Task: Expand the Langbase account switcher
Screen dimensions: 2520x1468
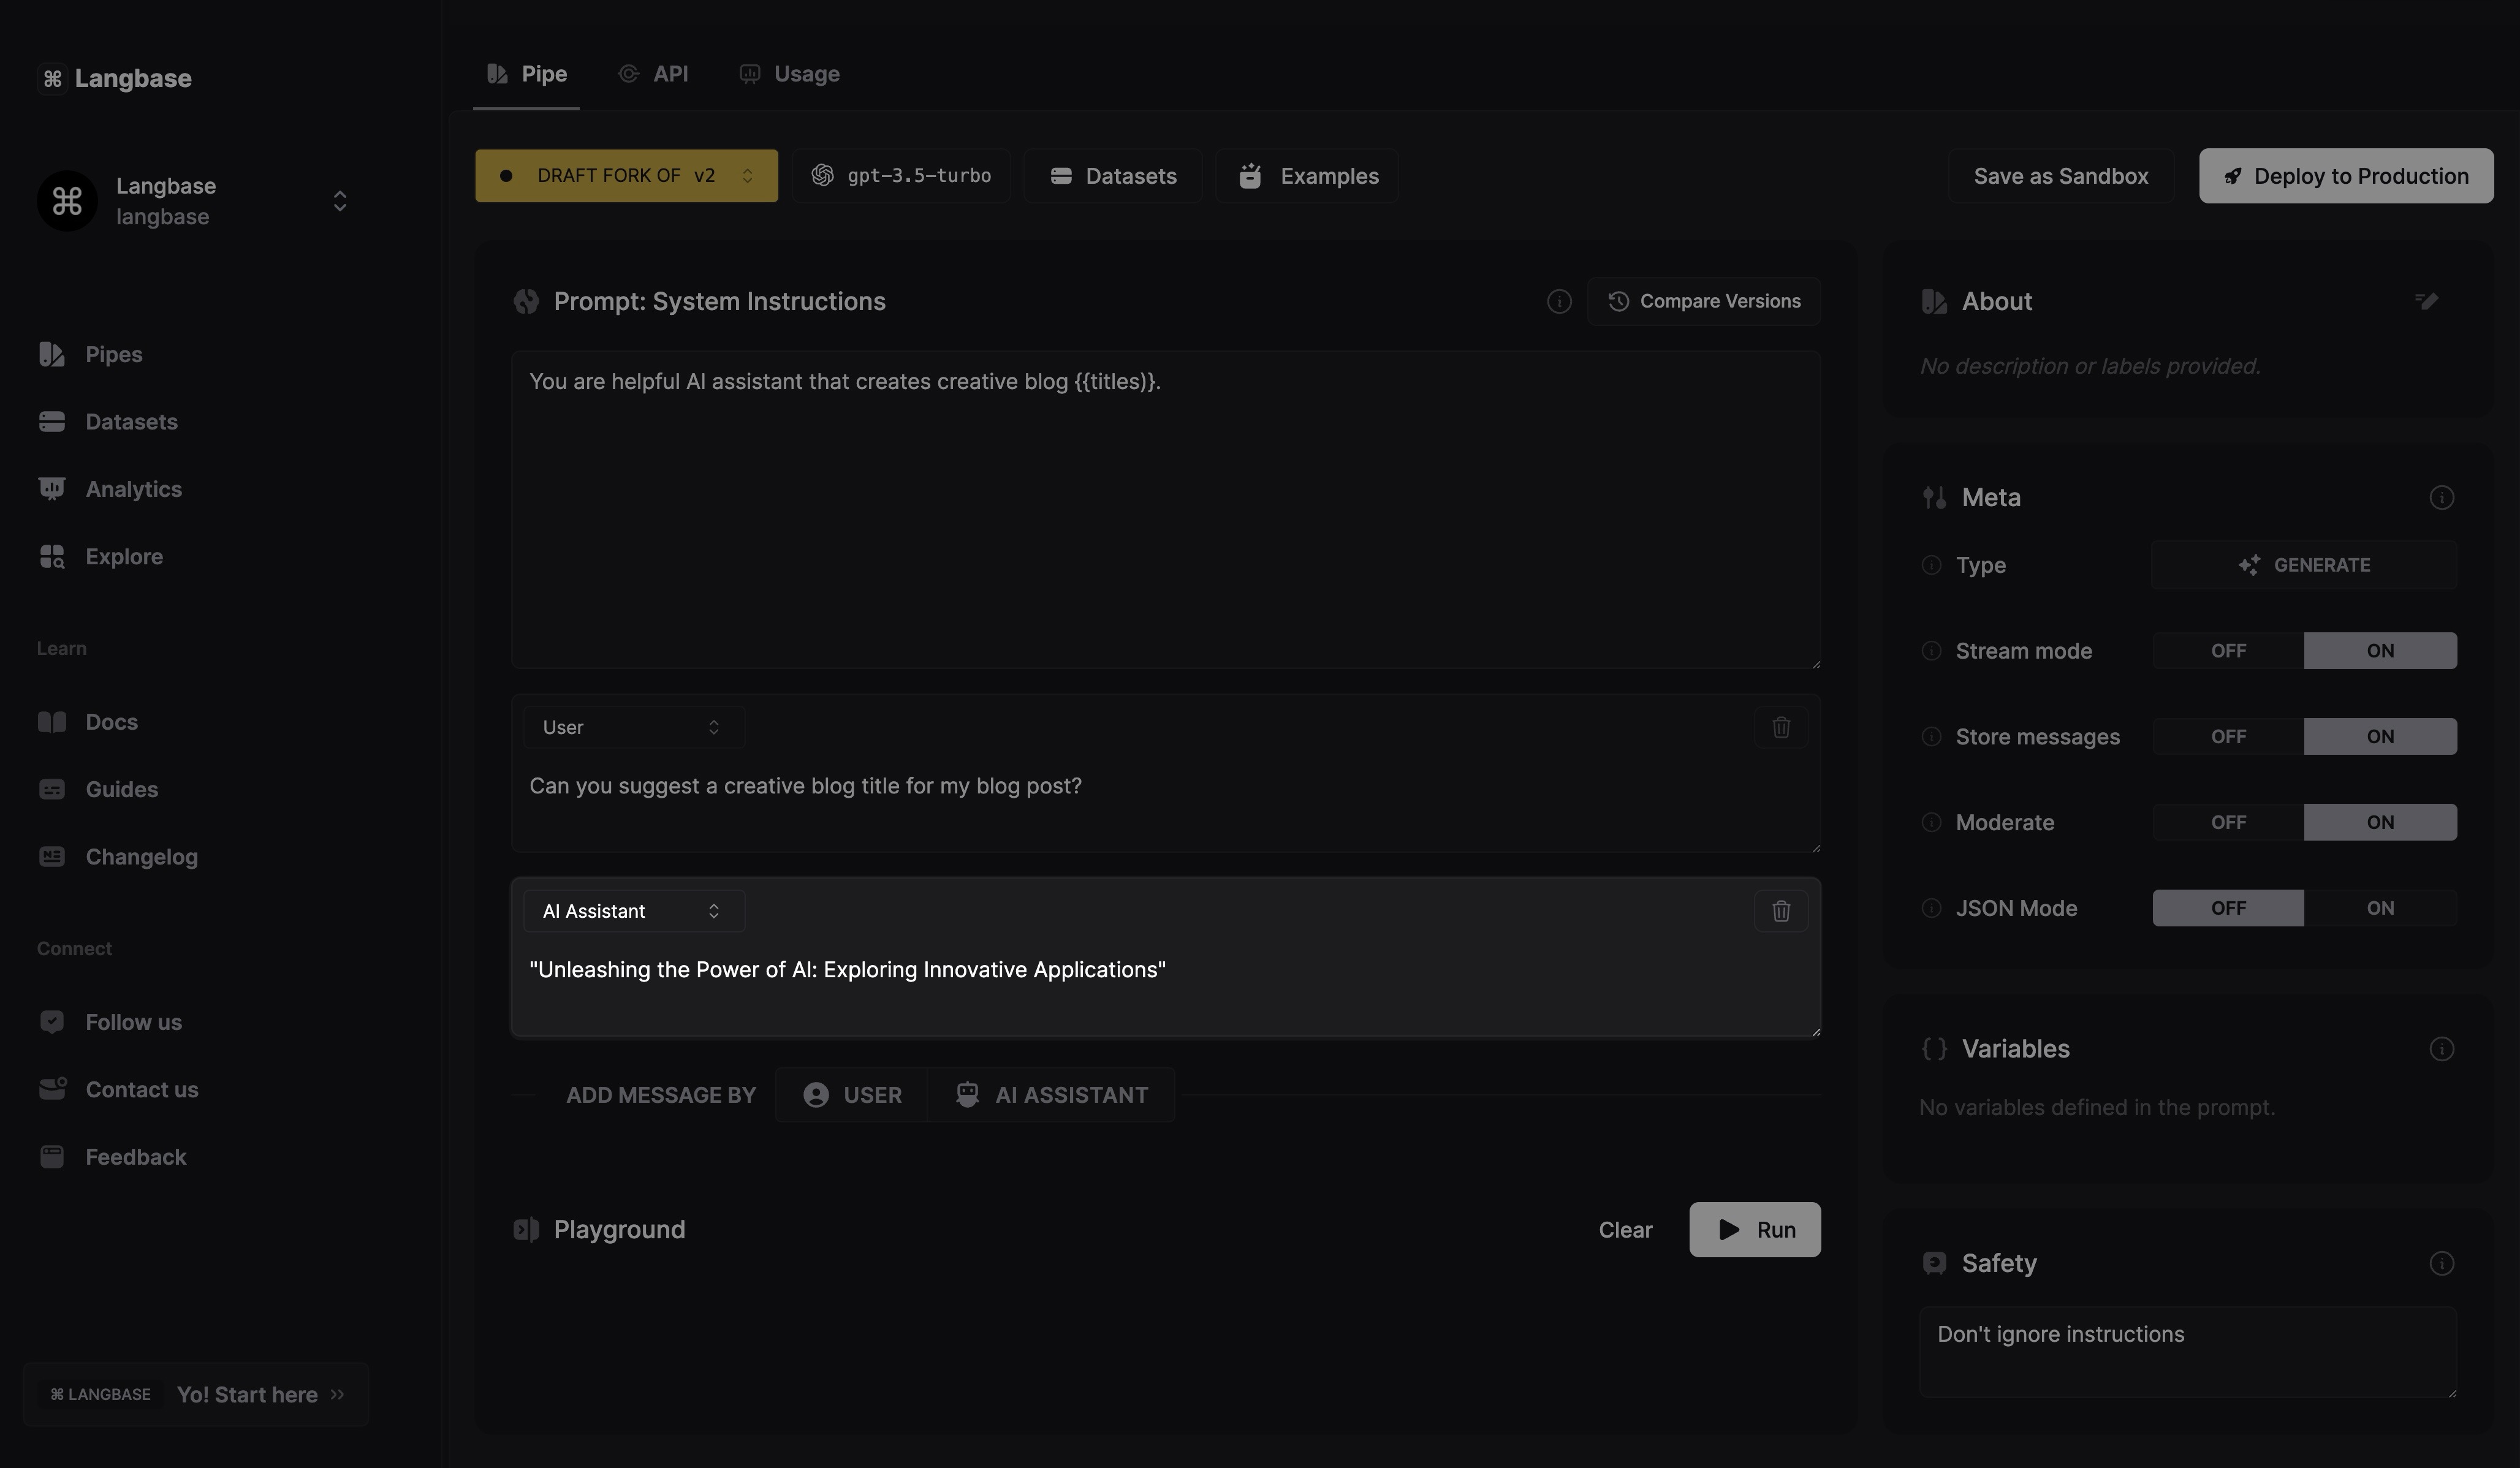Action: (x=339, y=201)
